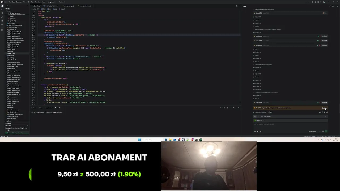Expand the Scripts folder in Explorer
340x191 pixels.
(11, 16)
